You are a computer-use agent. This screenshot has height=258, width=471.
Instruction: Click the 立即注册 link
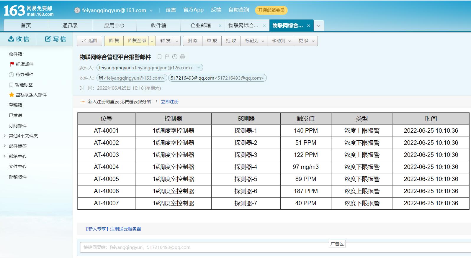(x=170, y=102)
